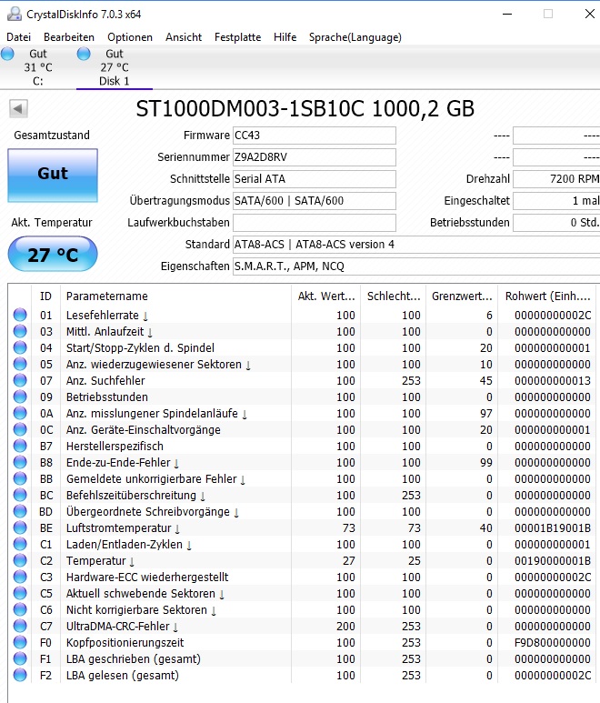Click the Betriebsstunden field 0 Std.
The height and width of the screenshot is (703, 600).
click(x=556, y=223)
